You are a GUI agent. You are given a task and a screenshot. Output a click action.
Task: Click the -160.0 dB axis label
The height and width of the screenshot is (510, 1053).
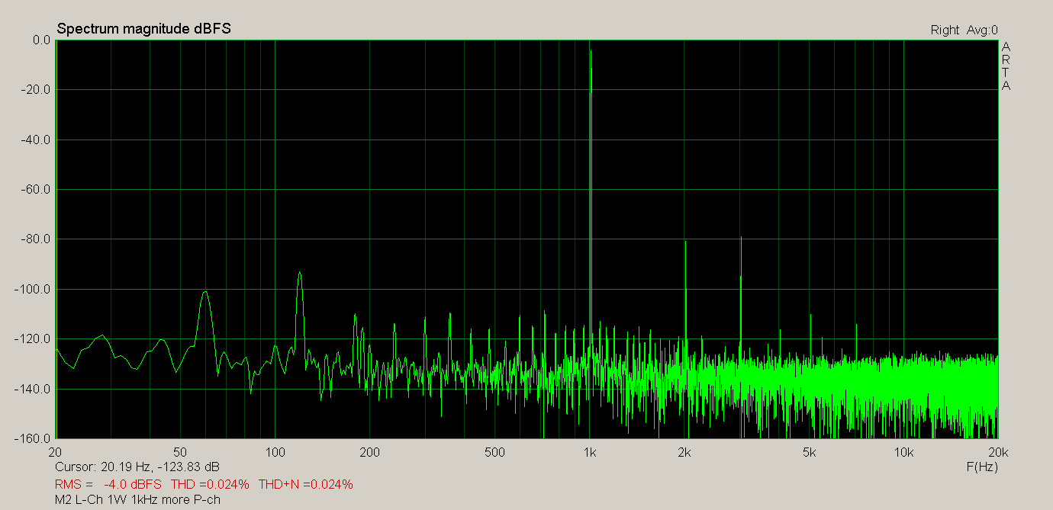click(x=34, y=439)
